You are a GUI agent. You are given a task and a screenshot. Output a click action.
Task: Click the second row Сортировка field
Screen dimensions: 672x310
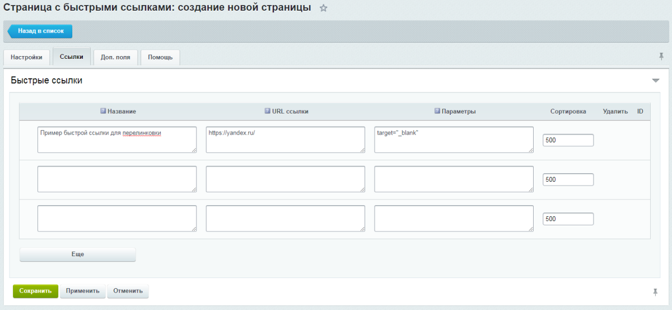coord(568,179)
